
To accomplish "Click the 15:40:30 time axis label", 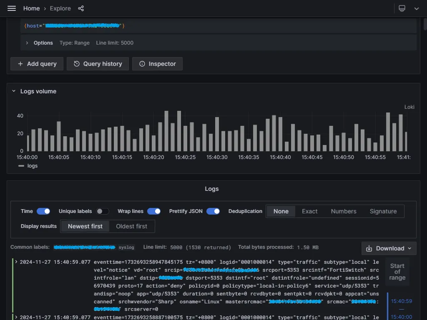I will click(217, 157).
